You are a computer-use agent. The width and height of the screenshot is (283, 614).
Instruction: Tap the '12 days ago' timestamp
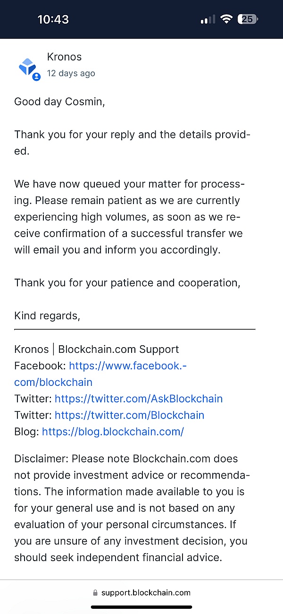[71, 73]
